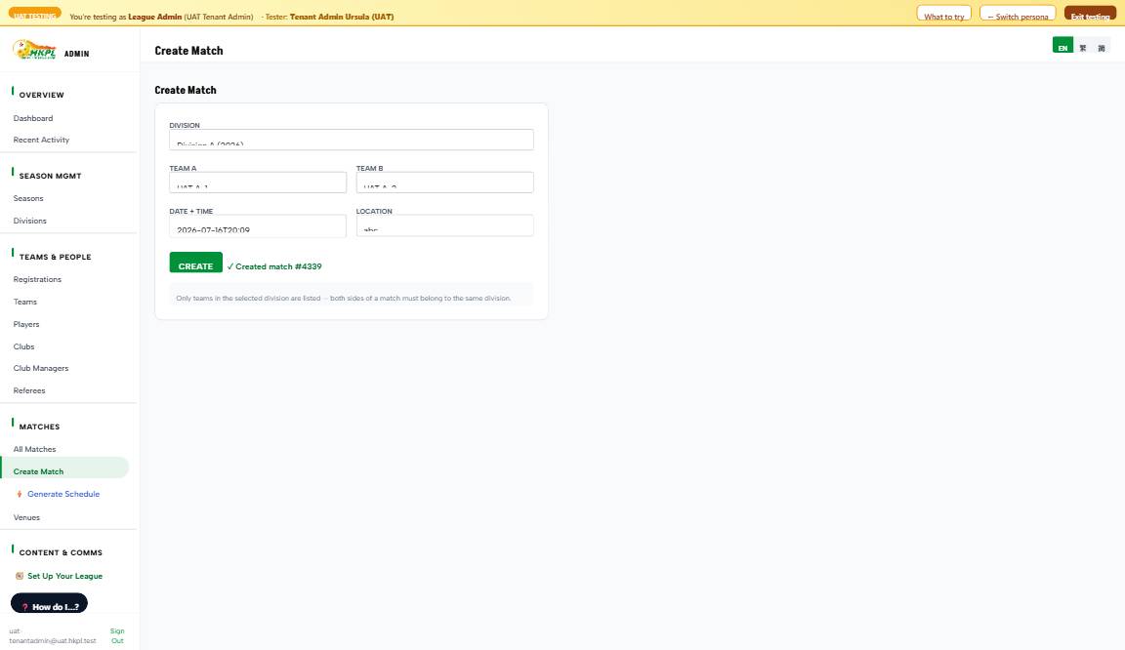
Task: Open Referees in the sidebar
Action: 29,391
